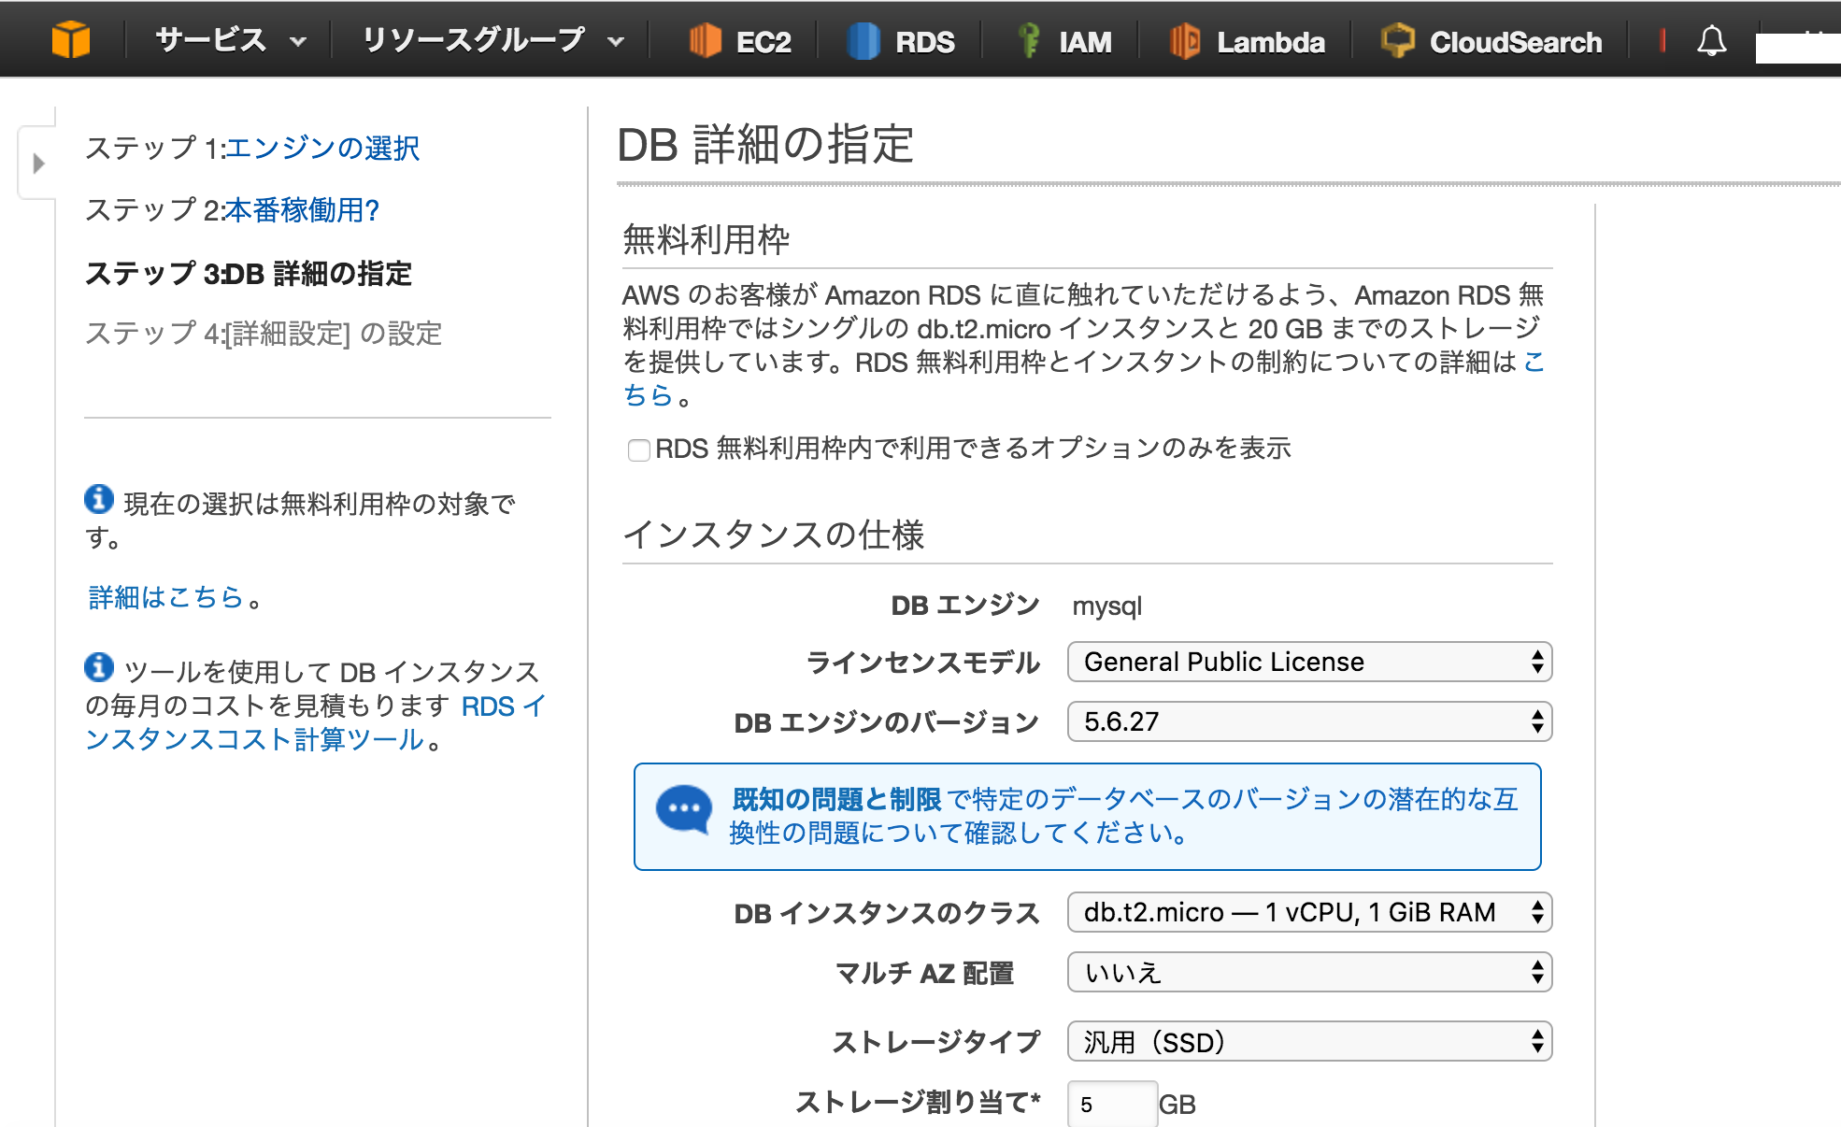Viewport: 1841px width, 1127px height.
Task: Click the info icon beside ツールを使用して
Action: pos(99,667)
